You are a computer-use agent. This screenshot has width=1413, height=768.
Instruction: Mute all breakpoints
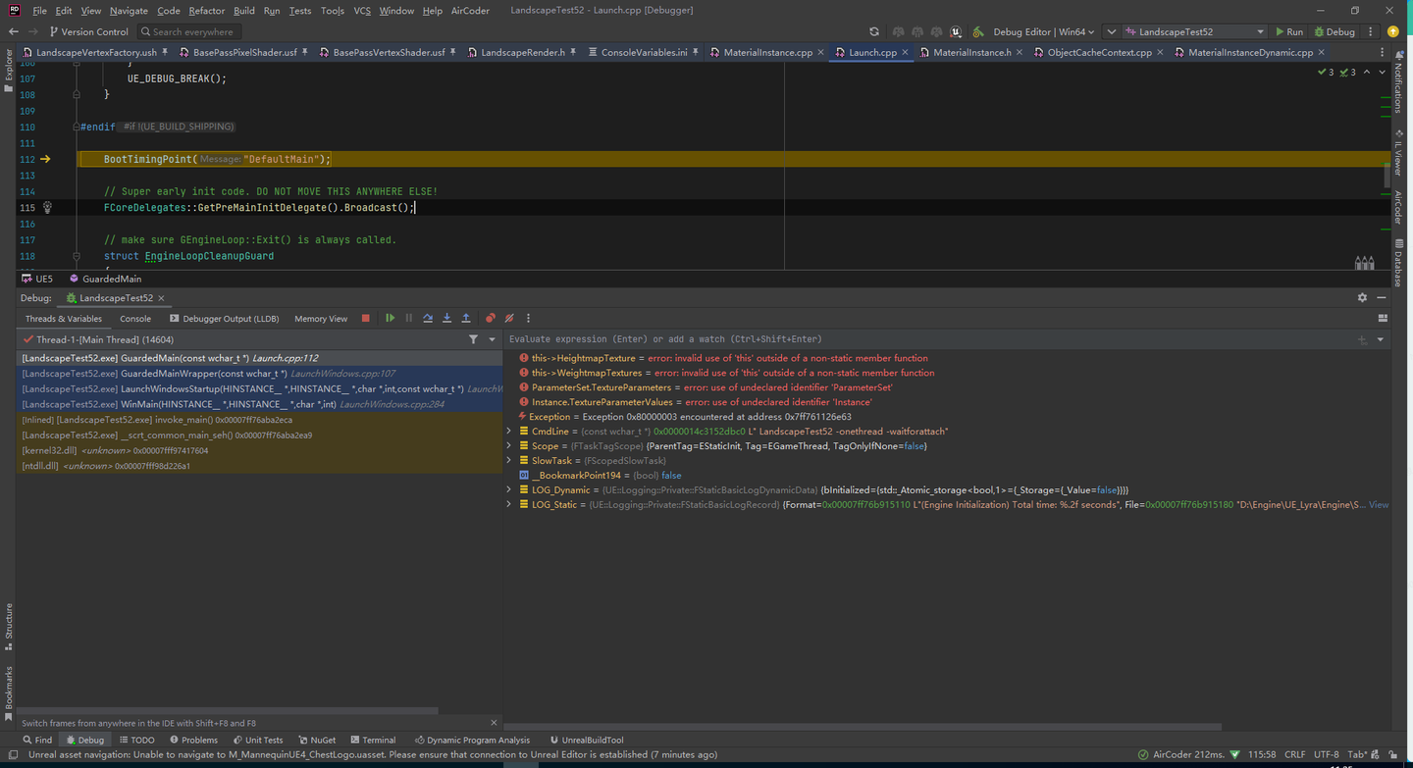click(508, 318)
